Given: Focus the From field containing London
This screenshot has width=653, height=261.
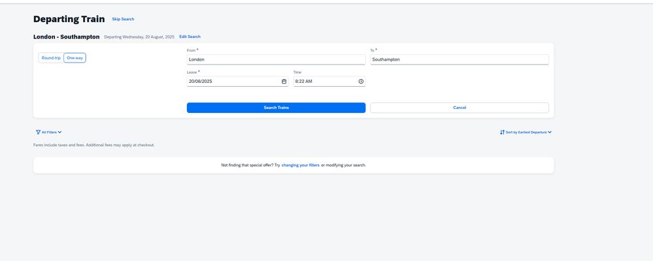Looking at the screenshot, I should point(276,59).
